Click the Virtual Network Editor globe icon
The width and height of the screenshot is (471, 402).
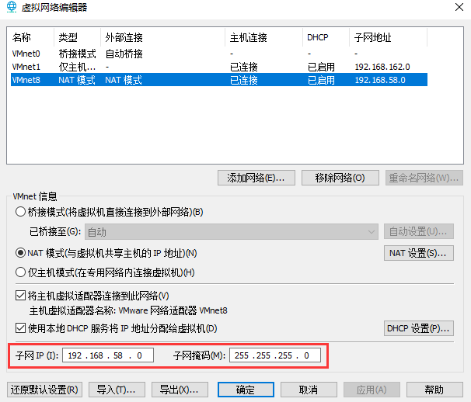tap(12, 7)
